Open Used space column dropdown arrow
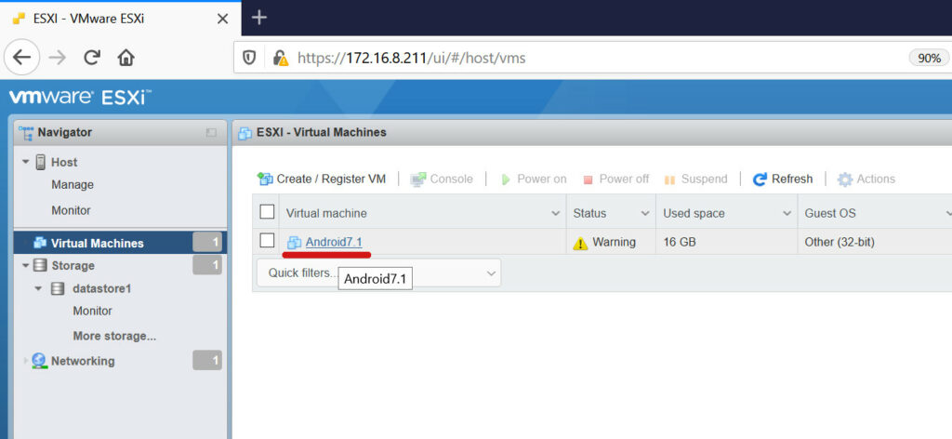Viewport: 952px width, 439px height. (x=787, y=214)
